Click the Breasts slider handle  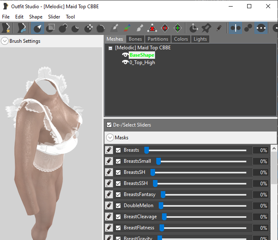146,150
